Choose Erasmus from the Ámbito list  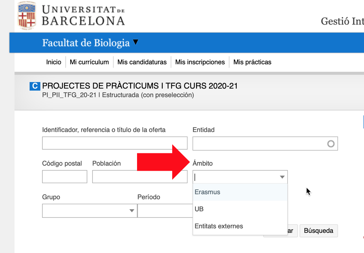207,192
